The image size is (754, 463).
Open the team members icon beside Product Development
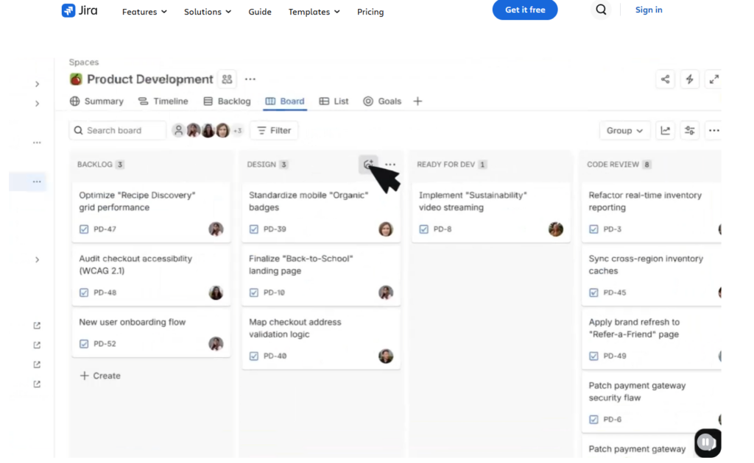(227, 79)
